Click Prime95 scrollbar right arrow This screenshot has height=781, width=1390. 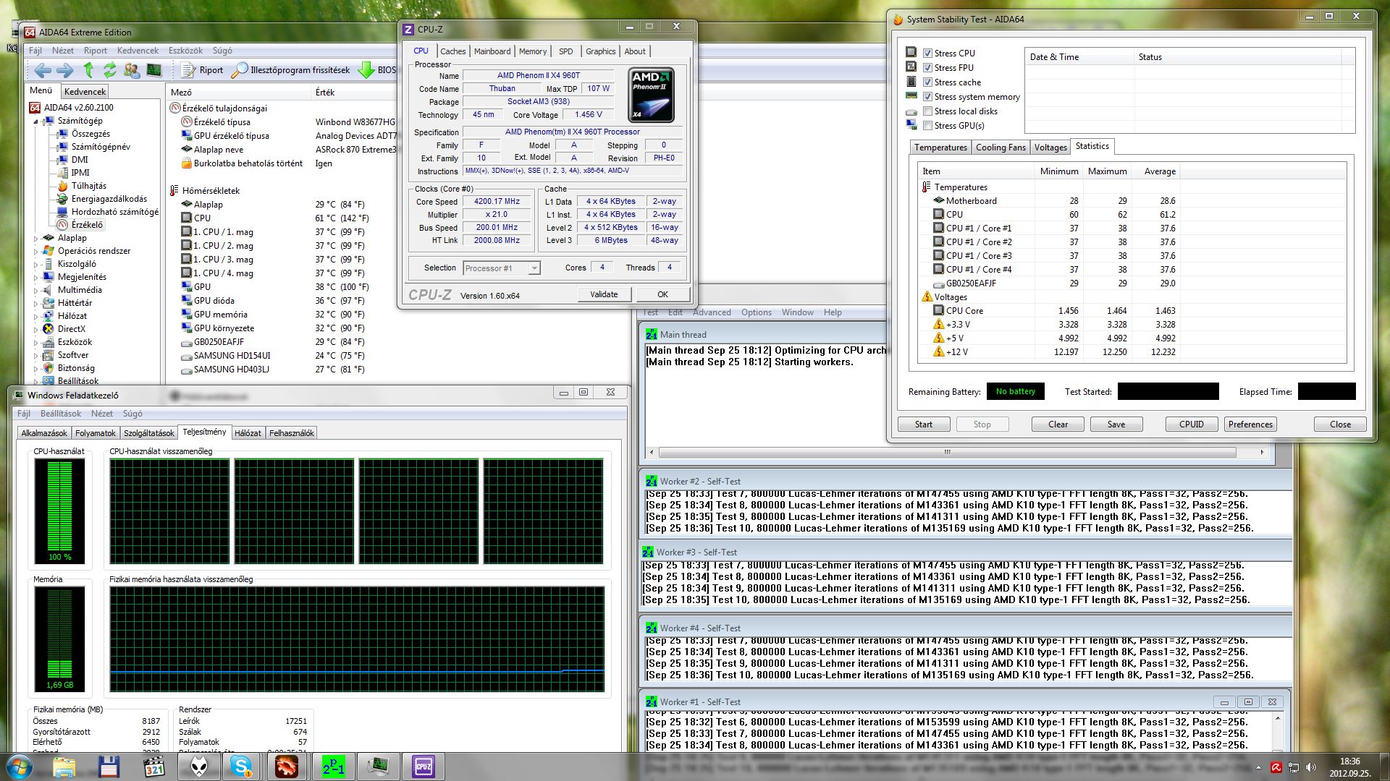[x=1262, y=452]
